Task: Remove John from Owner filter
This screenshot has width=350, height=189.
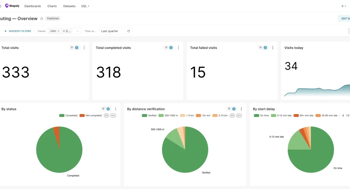Action: (x=58, y=31)
